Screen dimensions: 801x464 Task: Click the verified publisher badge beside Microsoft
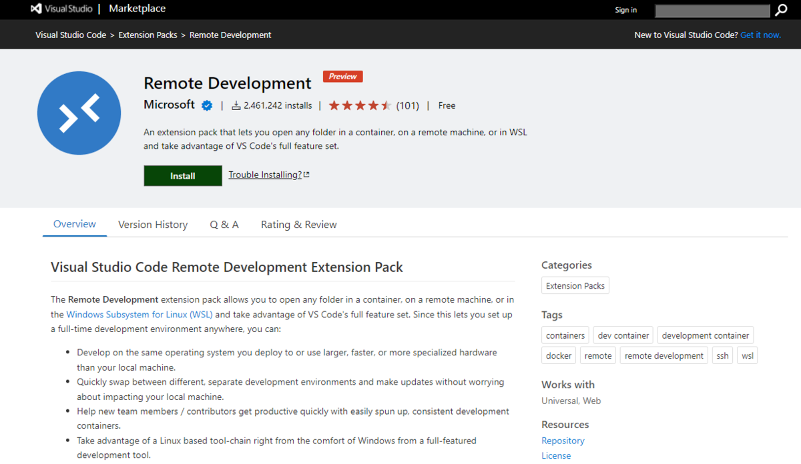207,105
